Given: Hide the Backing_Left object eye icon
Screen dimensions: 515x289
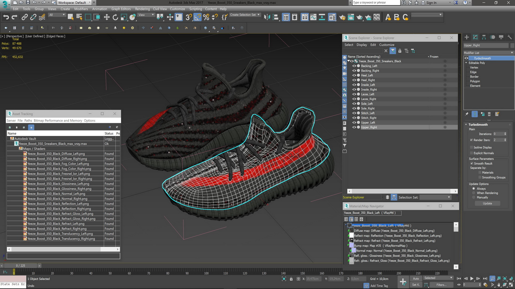Looking at the screenshot, I should 354,66.
